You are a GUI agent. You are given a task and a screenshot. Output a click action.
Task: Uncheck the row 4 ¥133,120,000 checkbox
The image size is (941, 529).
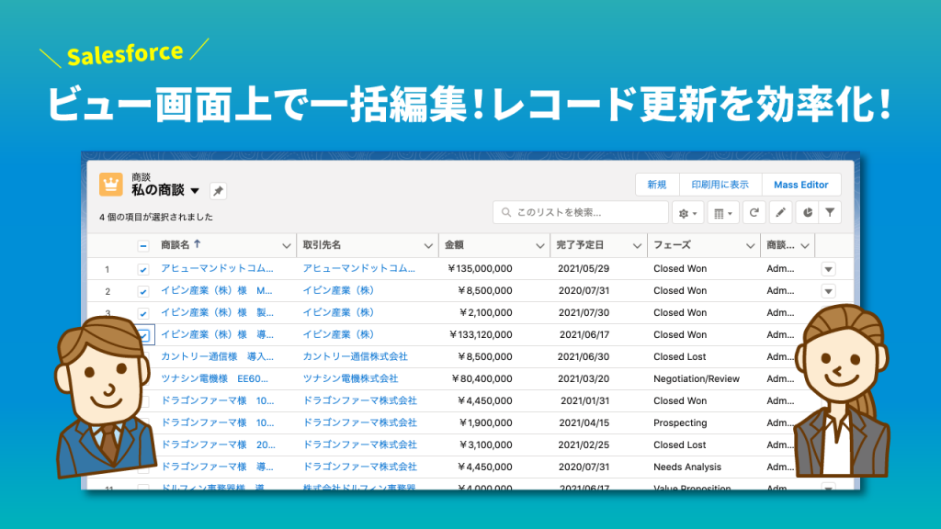pyautogui.click(x=144, y=335)
